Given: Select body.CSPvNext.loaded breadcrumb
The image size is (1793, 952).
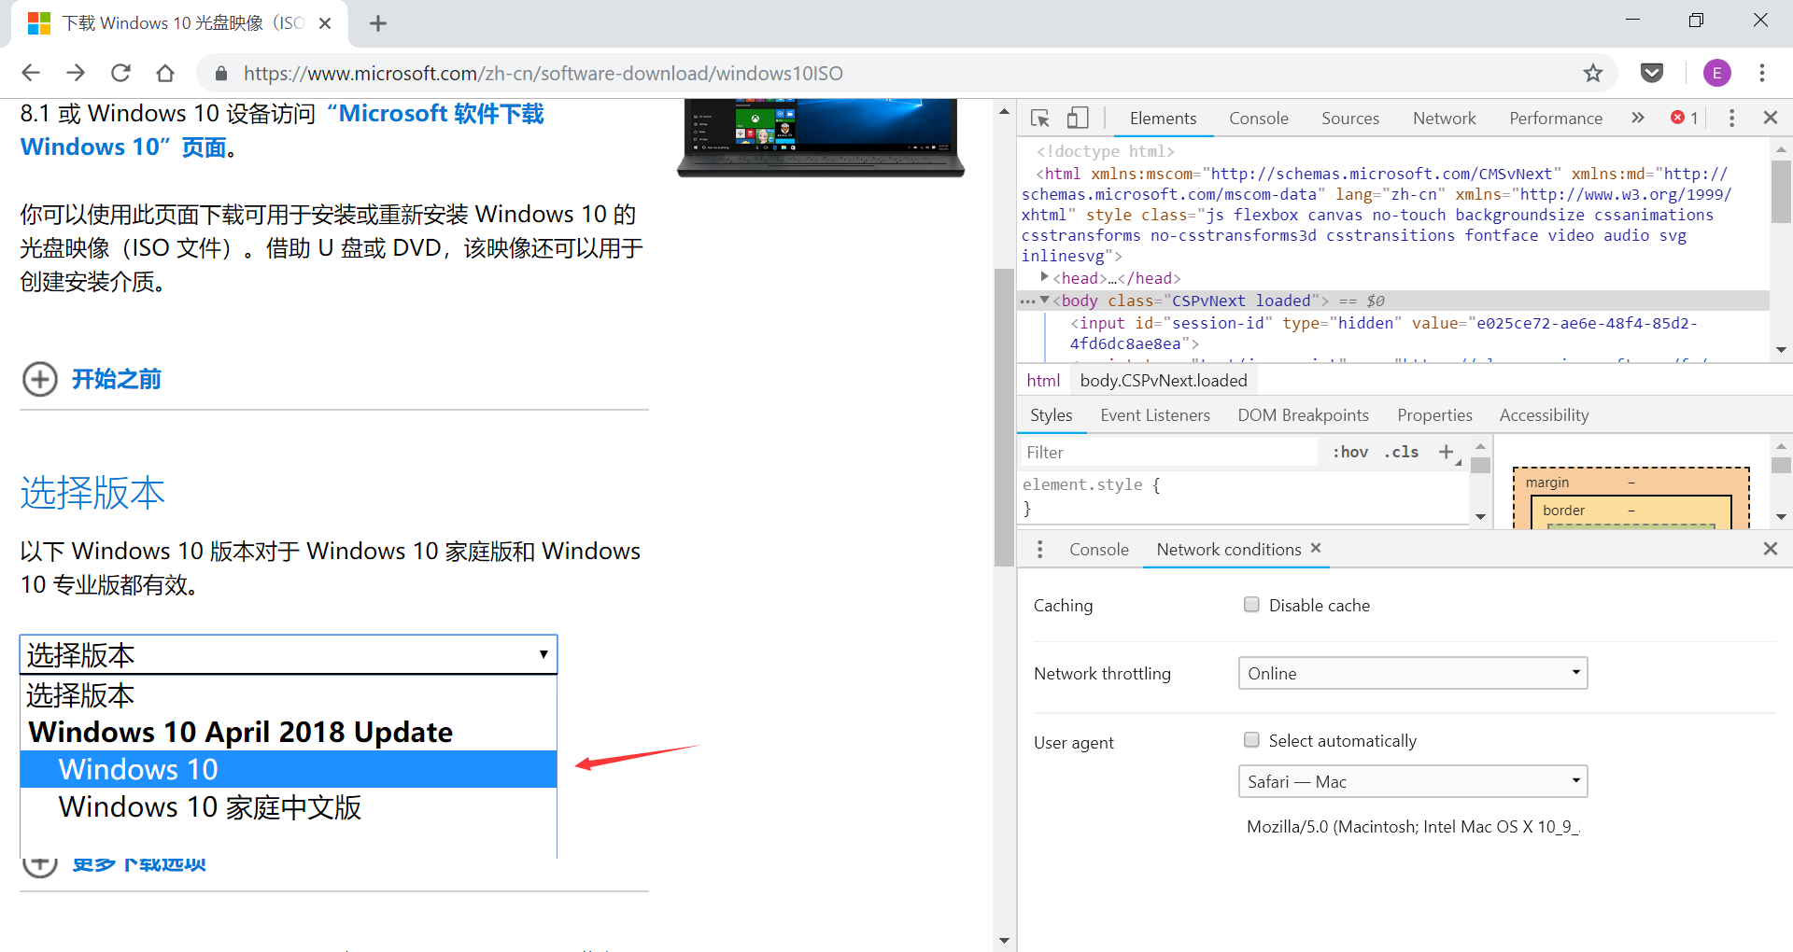Looking at the screenshot, I should (1164, 381).
